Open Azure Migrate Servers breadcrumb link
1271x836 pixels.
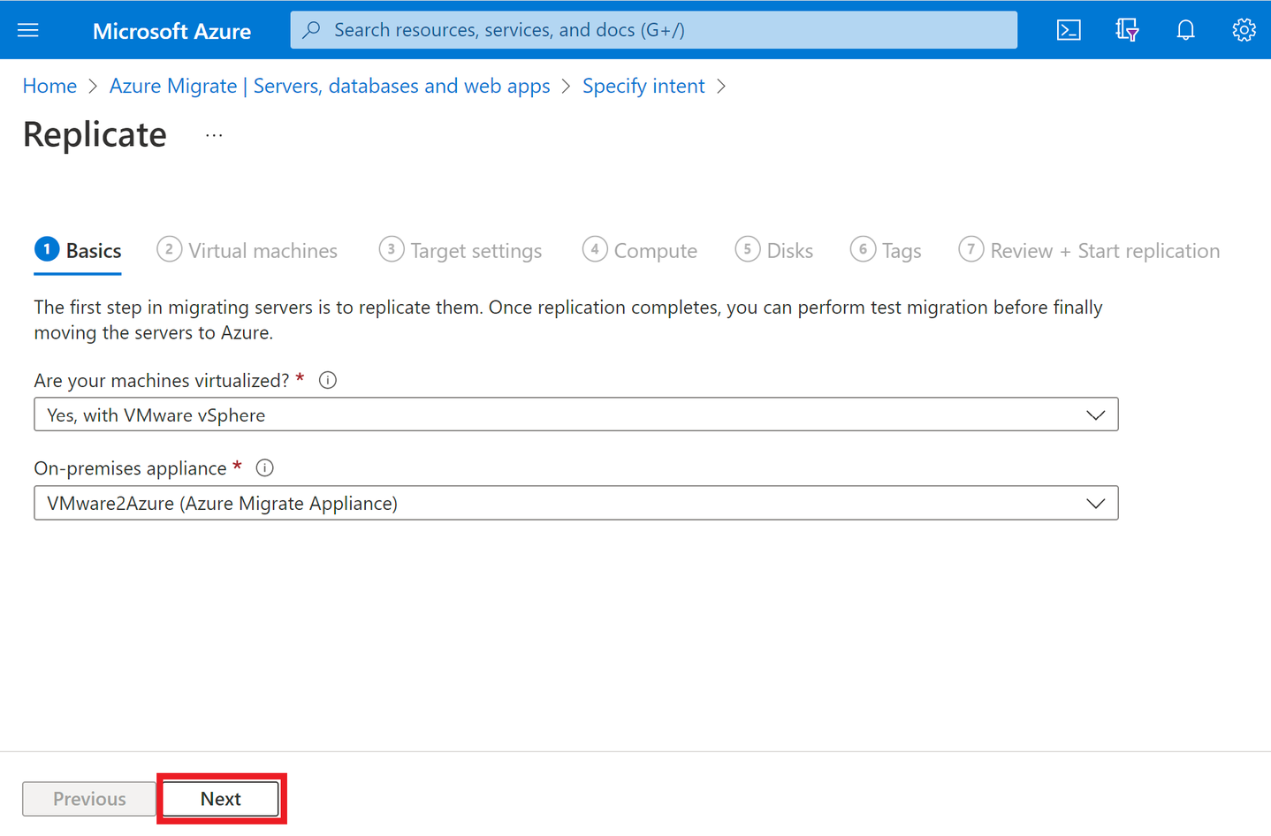coord(330,86)
